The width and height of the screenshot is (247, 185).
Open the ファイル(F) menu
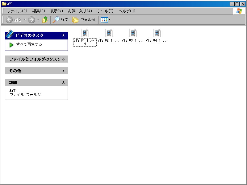[x=17, y=11]
